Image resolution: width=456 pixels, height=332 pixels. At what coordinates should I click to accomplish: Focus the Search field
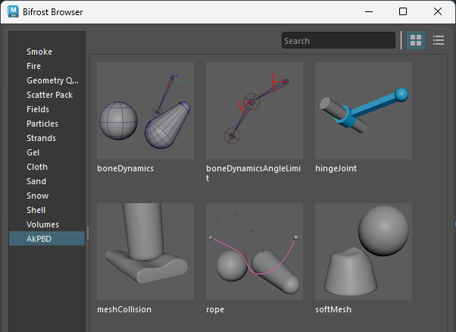tap(339, 40)
